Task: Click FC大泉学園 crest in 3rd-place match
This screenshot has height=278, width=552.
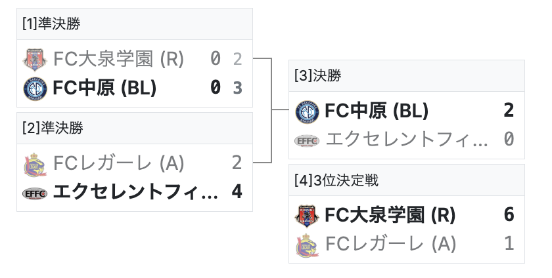Action: click(307, 215)
